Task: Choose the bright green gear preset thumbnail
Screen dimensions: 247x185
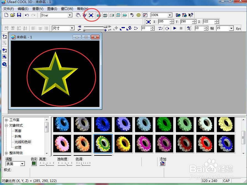Action: [x=164, y=124]
